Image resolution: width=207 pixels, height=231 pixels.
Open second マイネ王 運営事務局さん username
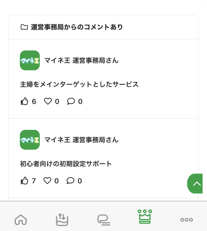(81, 140)
